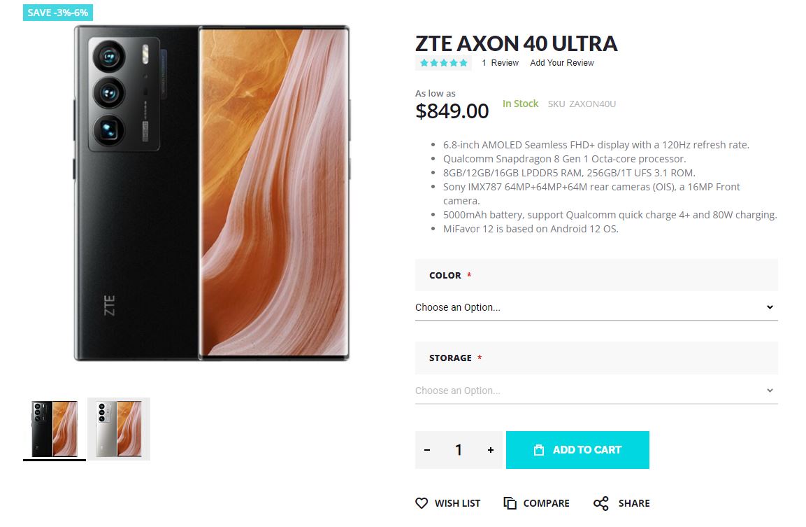Expand the Storage dropdown chevron

(769, 390)
